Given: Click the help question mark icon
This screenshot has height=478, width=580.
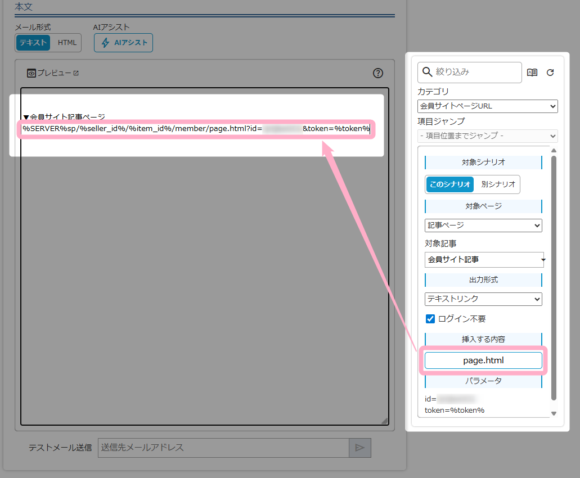Looking at the screenshot, I should [x=378, y=73].
